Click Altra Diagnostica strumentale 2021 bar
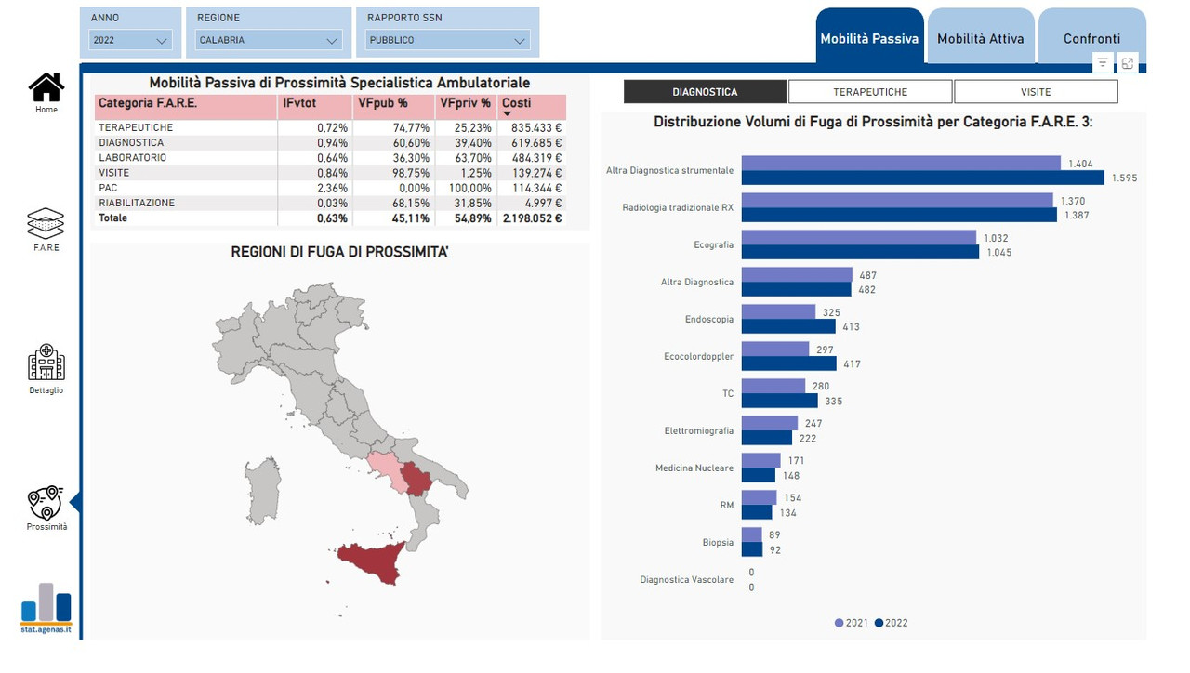Image resolution: width=1190 pixels, height=673 pixels. (901, 164)
